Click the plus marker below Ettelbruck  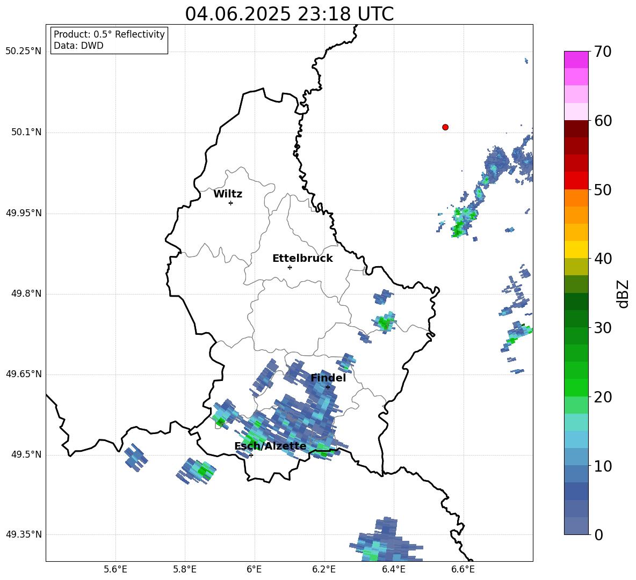(x=290, y=267)
